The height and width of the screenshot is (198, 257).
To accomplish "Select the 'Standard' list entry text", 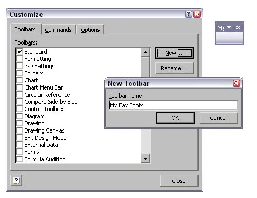I will [x=35, y=52].
